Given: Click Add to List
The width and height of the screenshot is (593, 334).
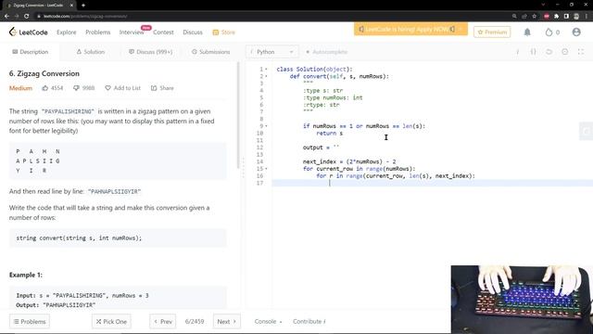Looking at the screenshot, I should 122,88.
